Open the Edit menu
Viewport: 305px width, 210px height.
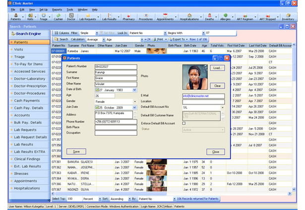click(22, 10)
